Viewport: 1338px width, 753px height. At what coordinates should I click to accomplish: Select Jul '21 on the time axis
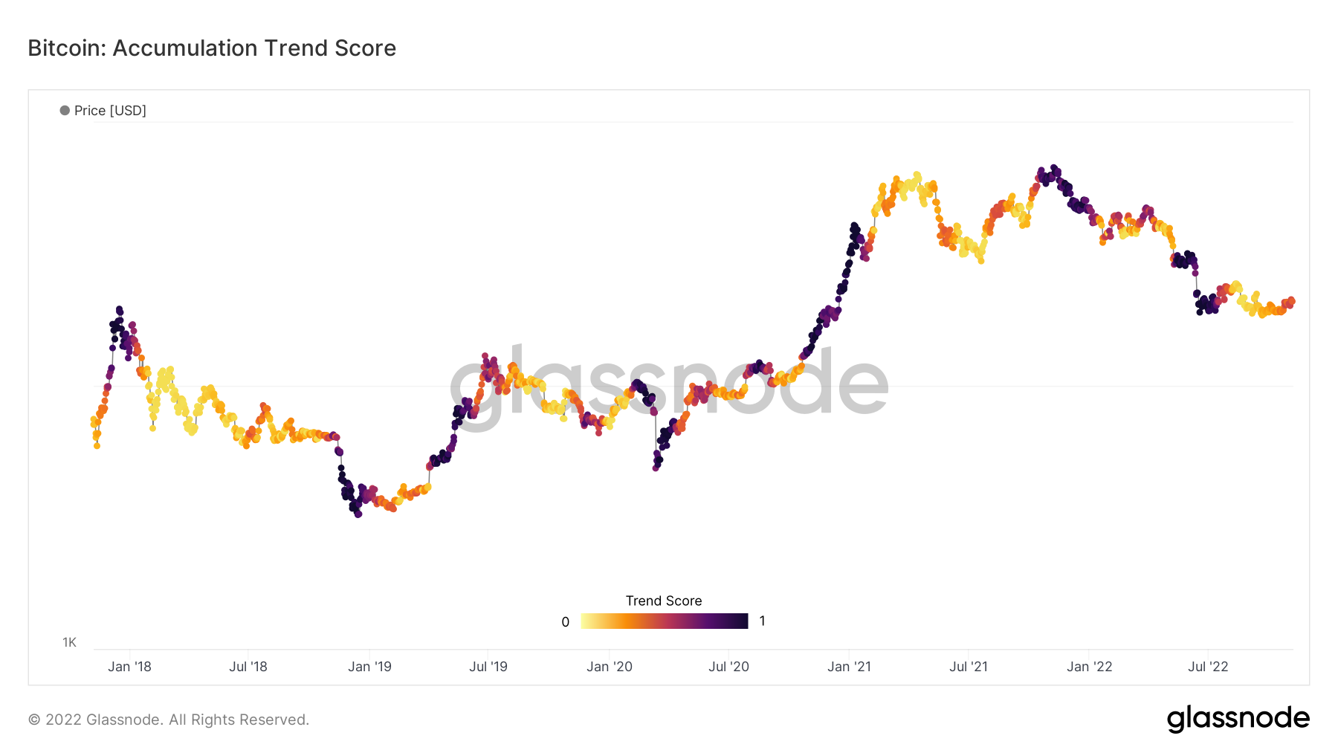969,667
